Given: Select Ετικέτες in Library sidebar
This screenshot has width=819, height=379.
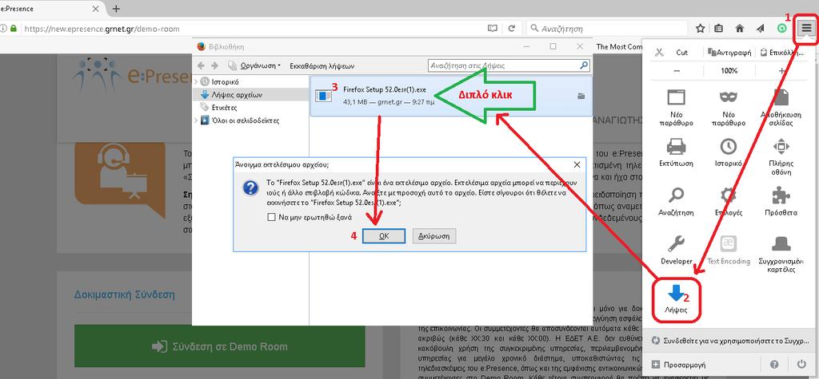Looking at the screenshot, I should pyautogui.click(x=224, y=108).
